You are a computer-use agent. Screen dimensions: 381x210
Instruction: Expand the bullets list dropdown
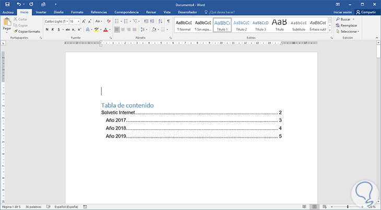(x=121, y=21)
